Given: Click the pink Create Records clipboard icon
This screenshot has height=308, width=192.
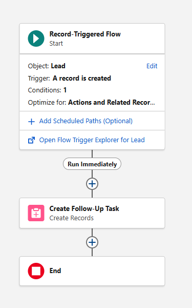Looking at the screenshot, I should coord(36,213).
